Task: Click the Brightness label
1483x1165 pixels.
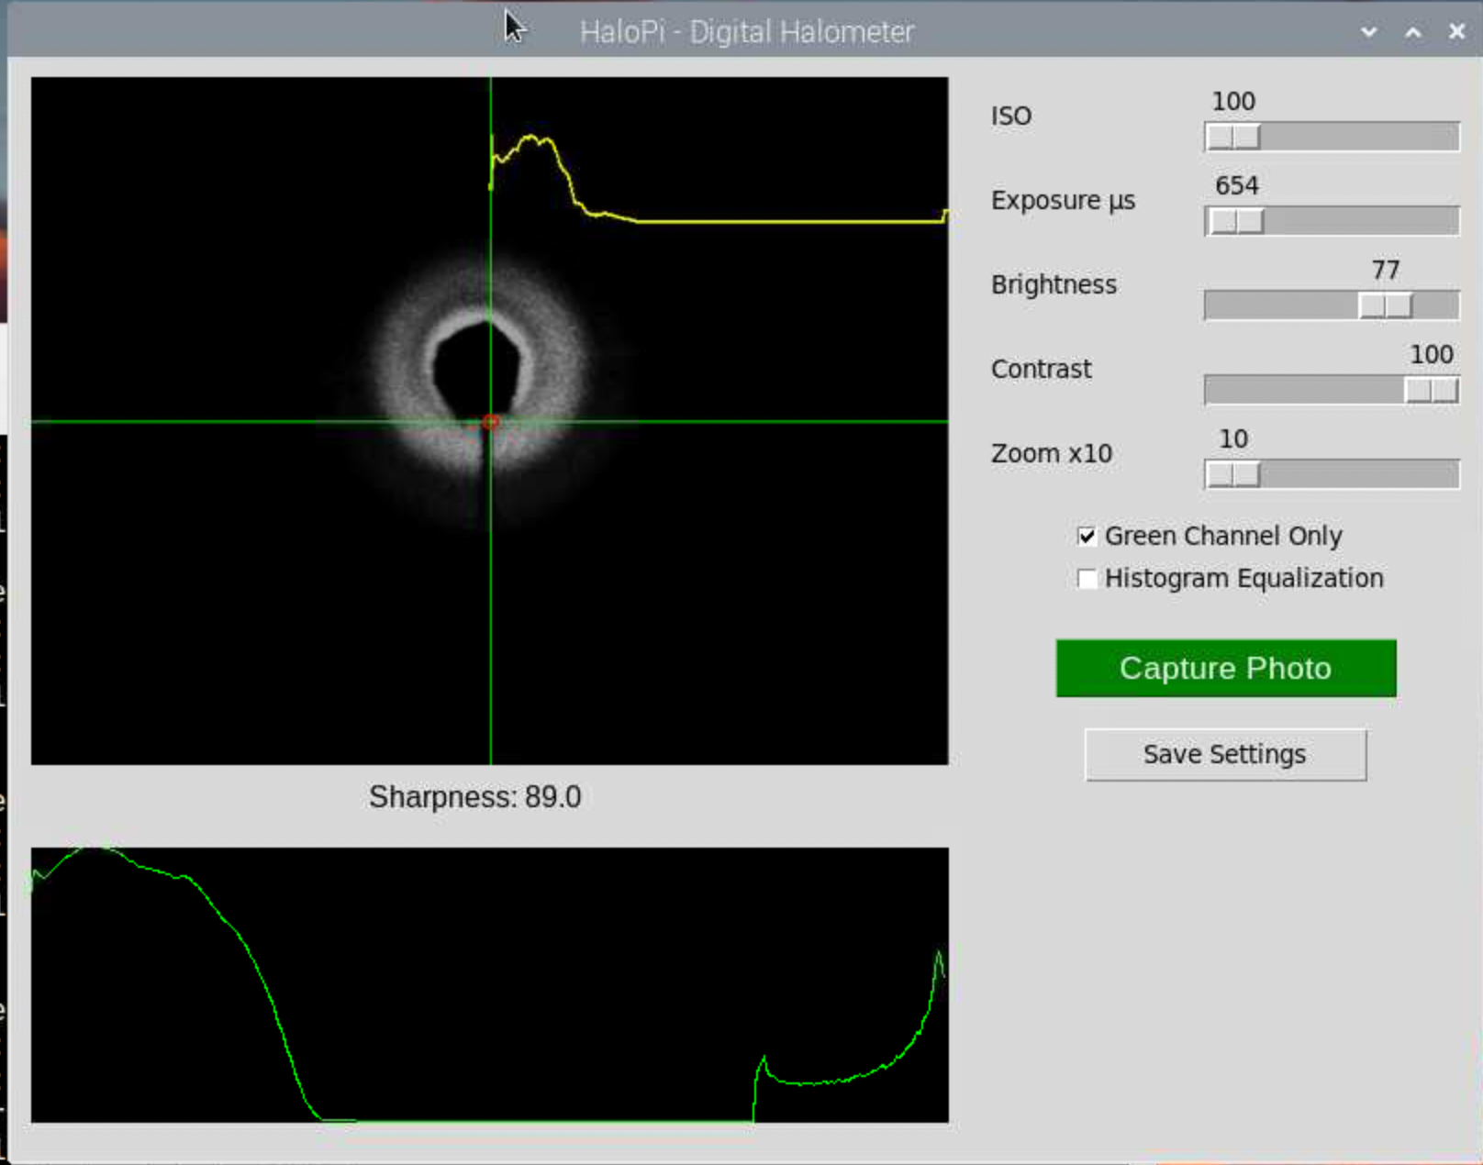Action: pyautogui.click(x=1054, y=285)
